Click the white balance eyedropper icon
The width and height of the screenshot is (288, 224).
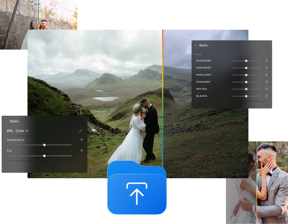(80, 131)
